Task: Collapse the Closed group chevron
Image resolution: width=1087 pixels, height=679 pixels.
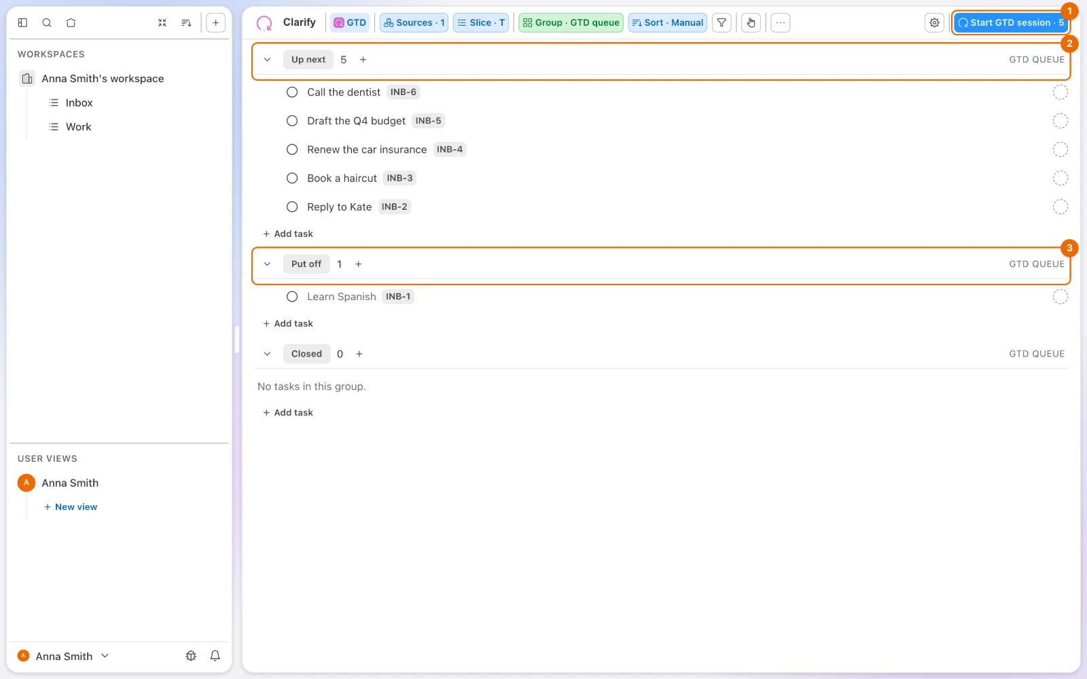Action: click(267, 354)
